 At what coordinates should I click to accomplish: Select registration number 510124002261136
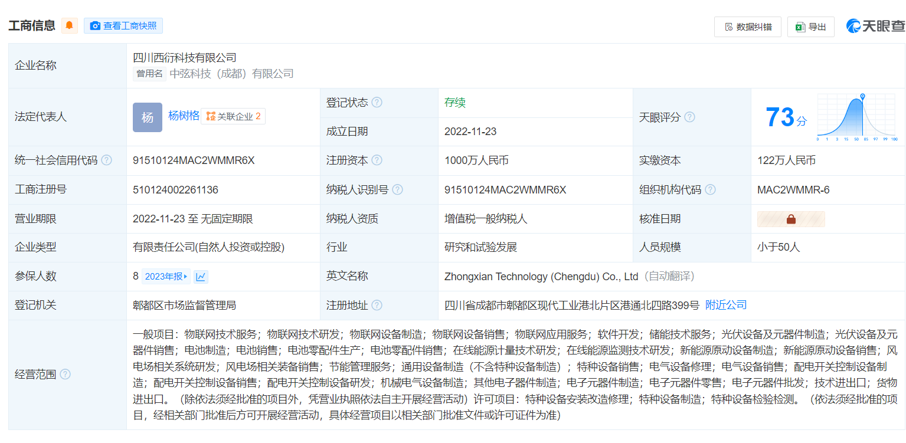[x=175, y=189]
